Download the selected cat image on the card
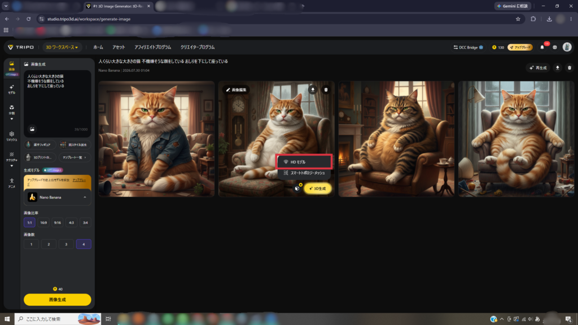 pyautogui.click(x=313, y=90)
